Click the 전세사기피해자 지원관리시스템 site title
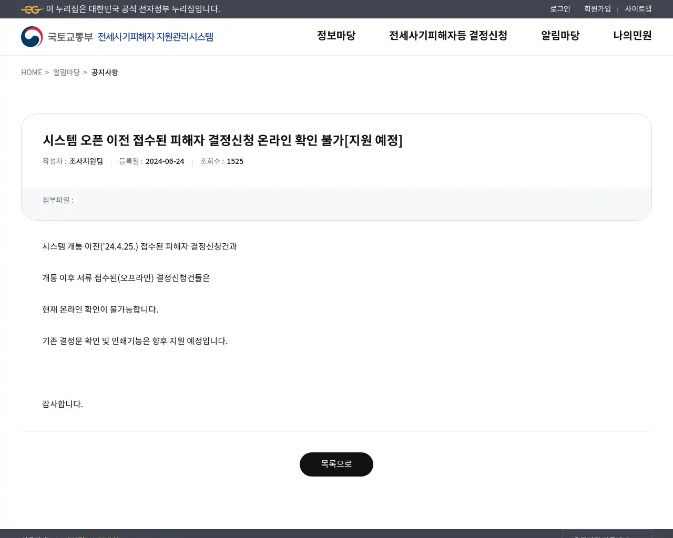673x538 pixels. coord(156,37)
